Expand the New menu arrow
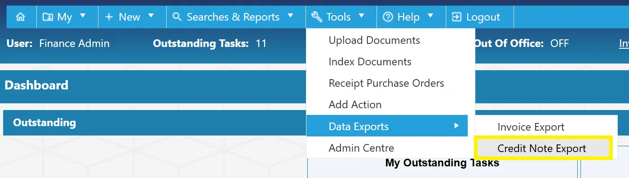 151,16
